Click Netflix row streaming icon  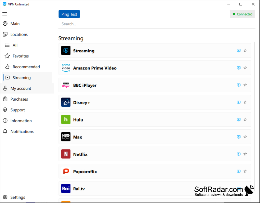(239, 154)
